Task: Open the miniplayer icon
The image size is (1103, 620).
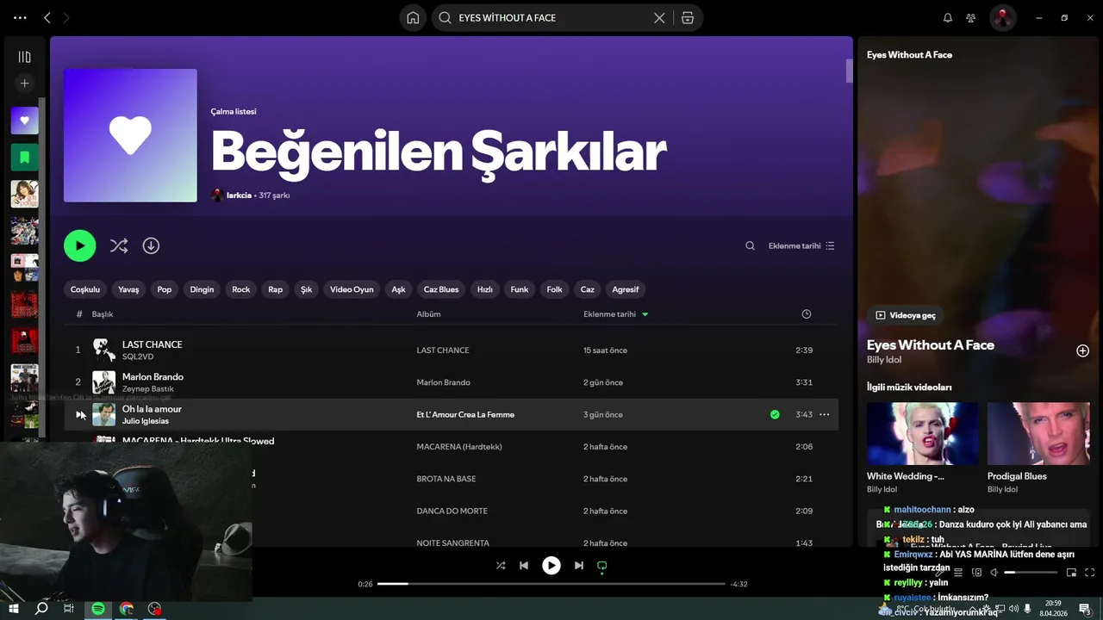Action: 1071,573
